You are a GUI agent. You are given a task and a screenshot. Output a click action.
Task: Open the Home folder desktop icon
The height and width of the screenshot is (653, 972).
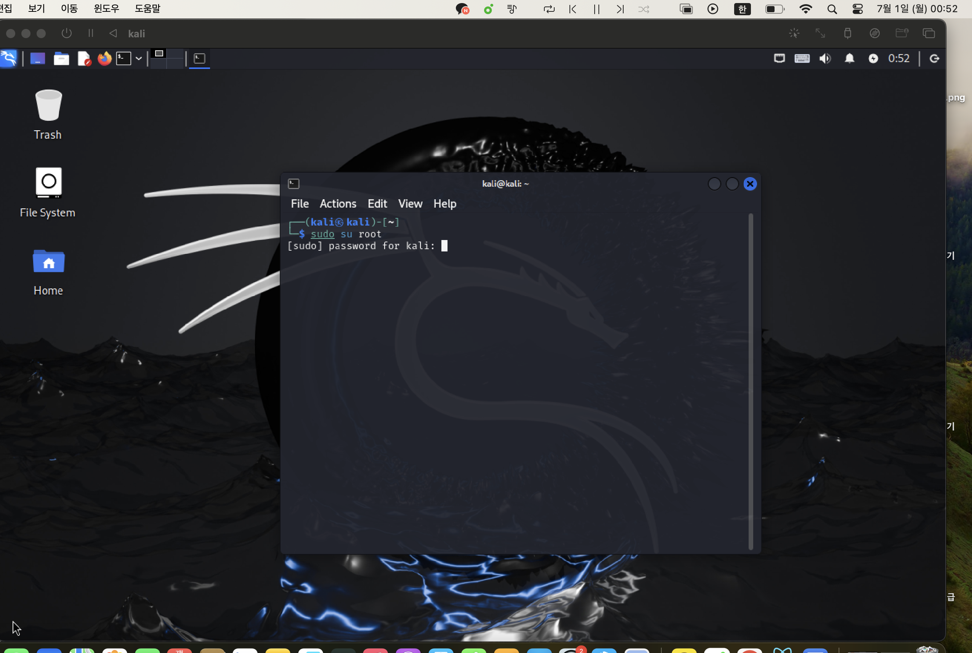(x=48, y=262)
